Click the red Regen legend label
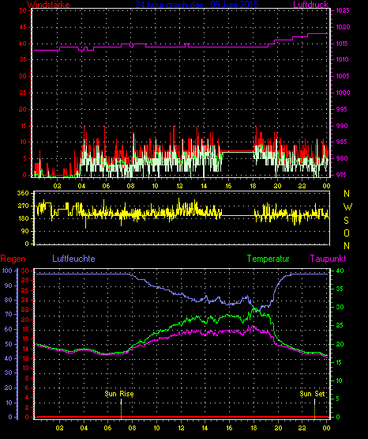The image size is (368, 439). pos(13,259)
